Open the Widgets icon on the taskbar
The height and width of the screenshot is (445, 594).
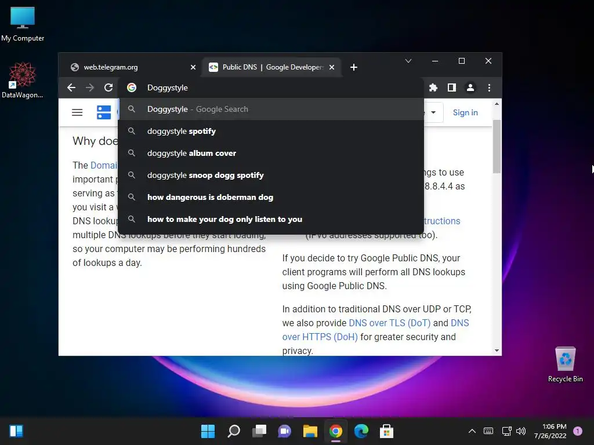16,431
